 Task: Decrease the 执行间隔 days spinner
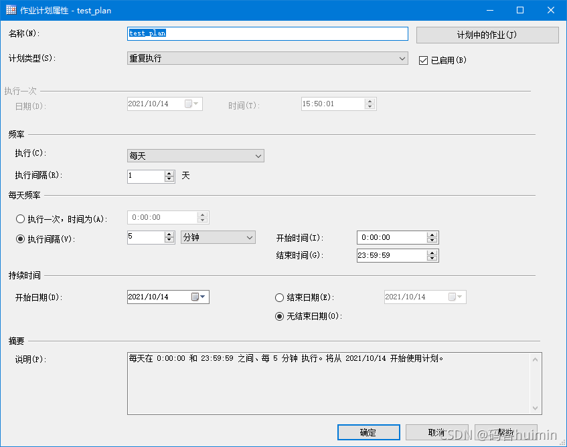point(169,180)
